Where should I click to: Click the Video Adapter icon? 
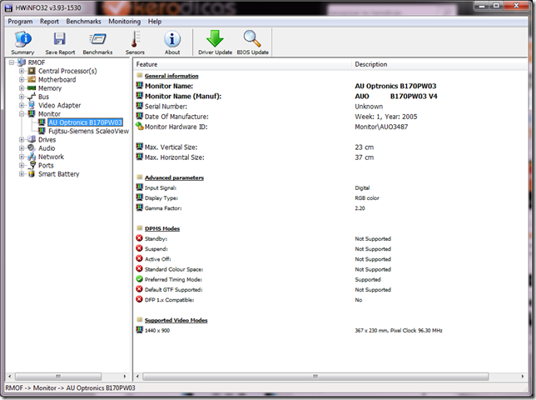point(32,105)
